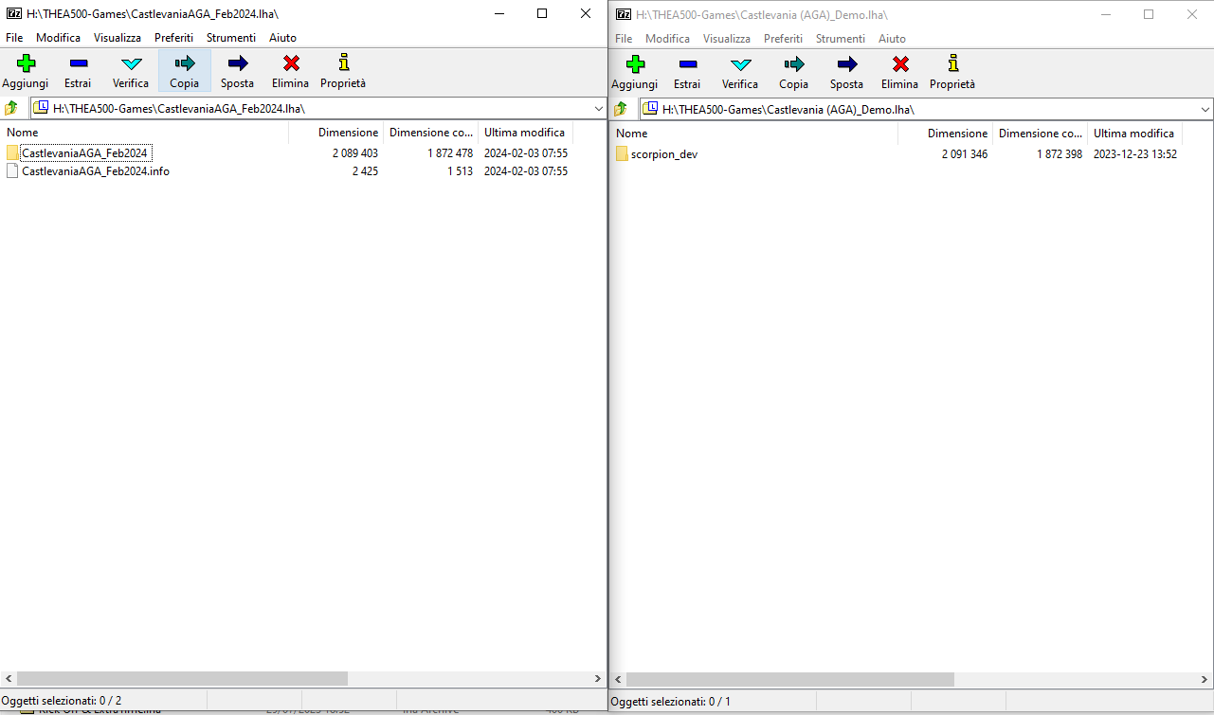
Task: Select the scorpion_dev folder icon
Action: 622,153
